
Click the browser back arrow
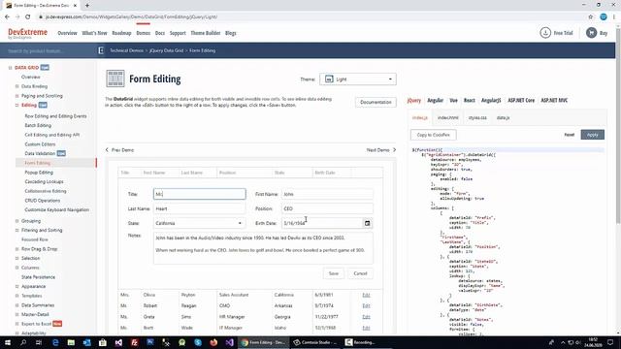pos(7,17)
